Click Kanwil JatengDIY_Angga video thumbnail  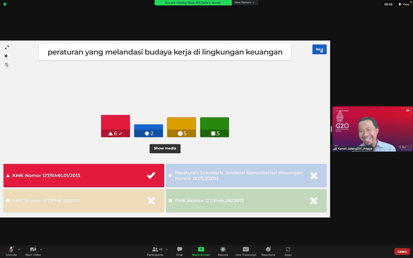372,129
